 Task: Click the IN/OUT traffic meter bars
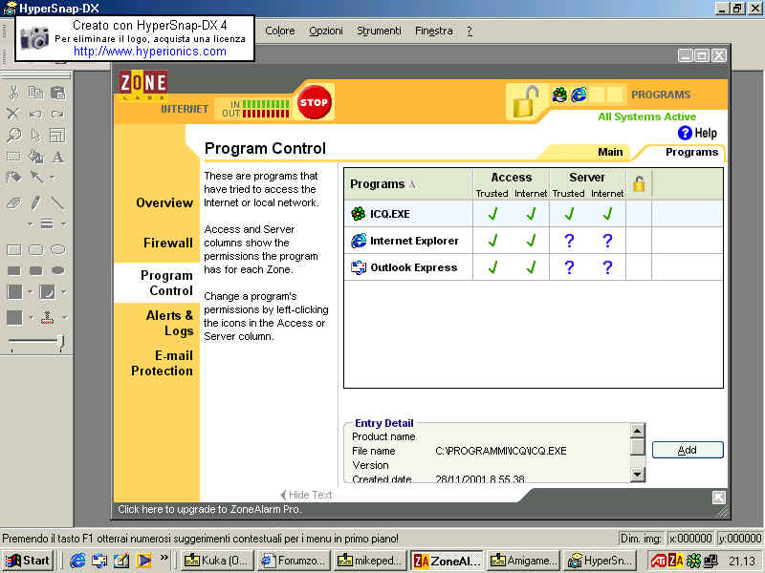click(266, 109)
